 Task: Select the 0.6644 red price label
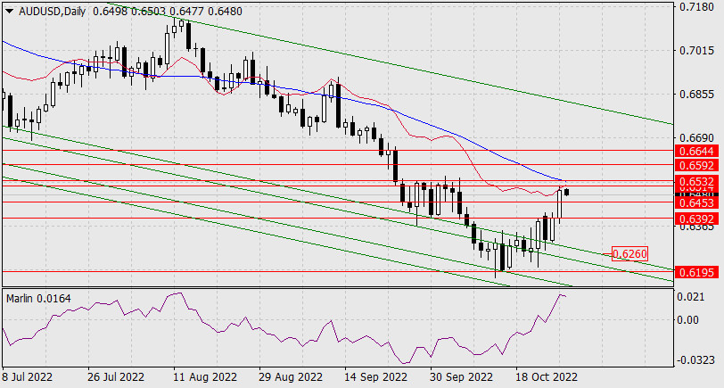click(694, 150)
